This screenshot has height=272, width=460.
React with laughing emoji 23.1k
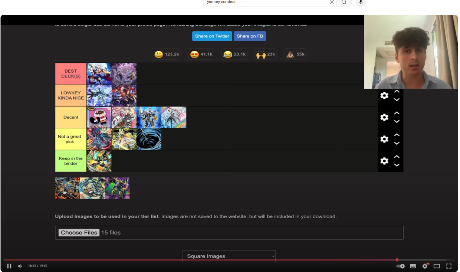[x=234, y=54]
